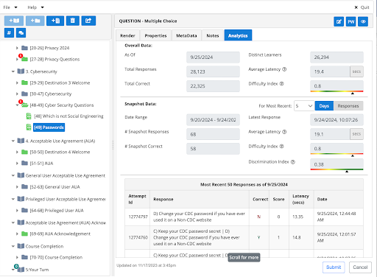Toggle snapshot to Responses
Viewport: 377px width, 277px height.
348,106
